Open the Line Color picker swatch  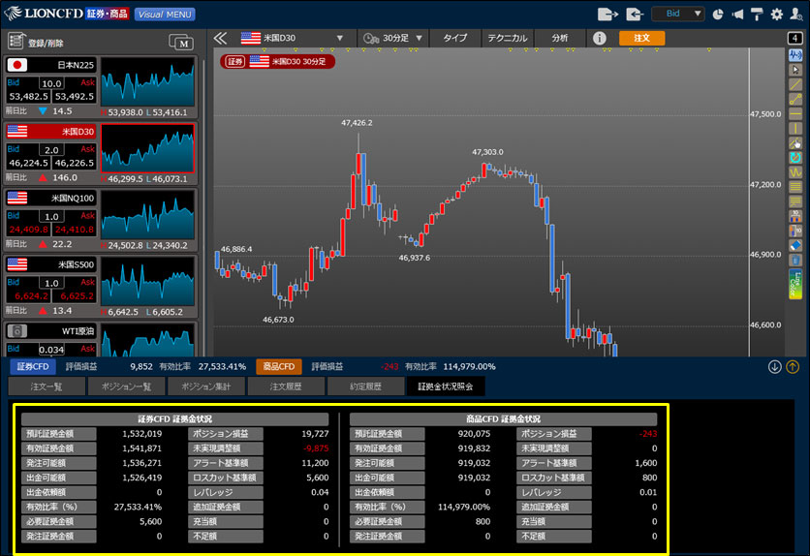795,282
